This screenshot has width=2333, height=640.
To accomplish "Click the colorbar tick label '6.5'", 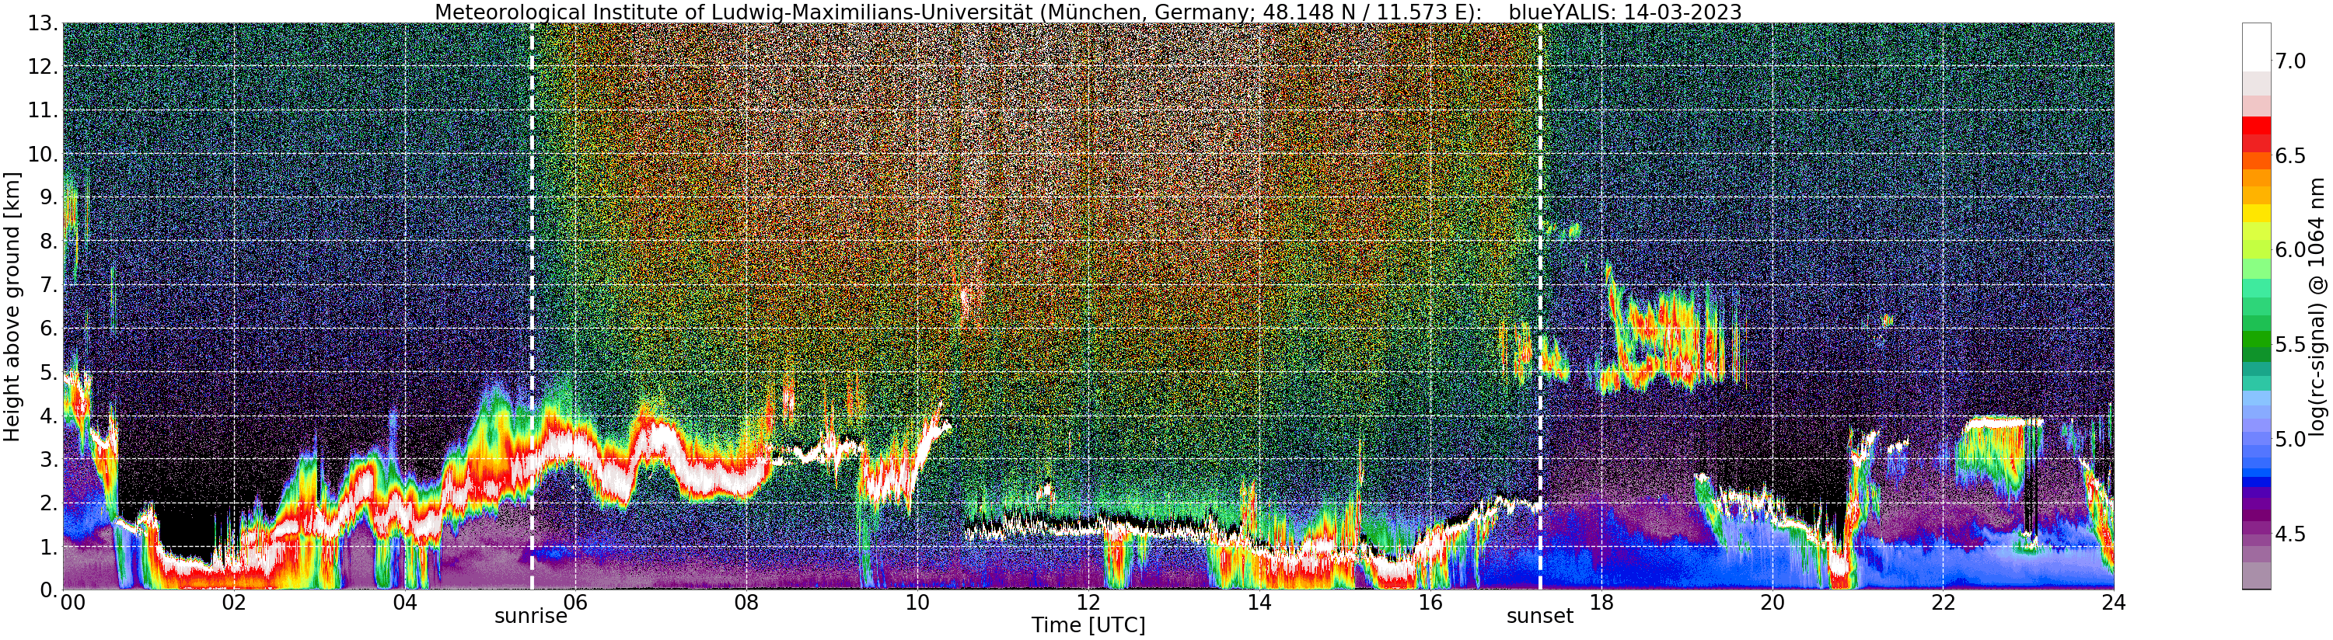I will (2290, 155).
